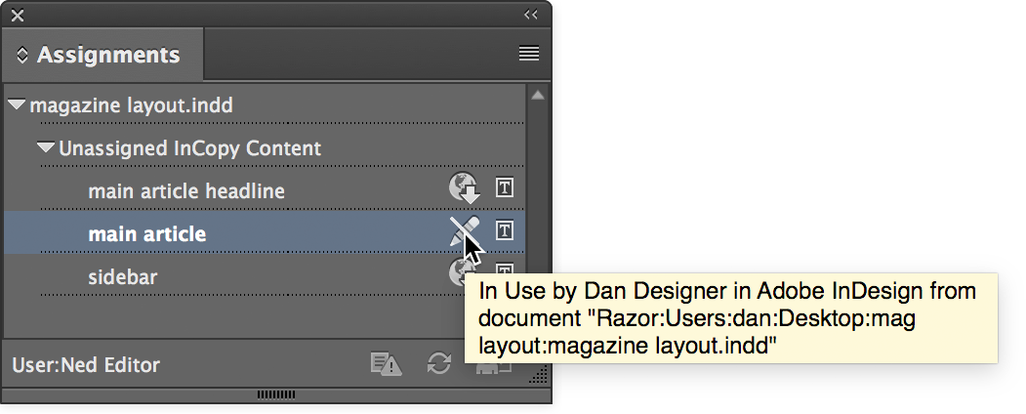The image size is (1026, 414).
Task: Select the sidebar story row
Action: point(265,276)
